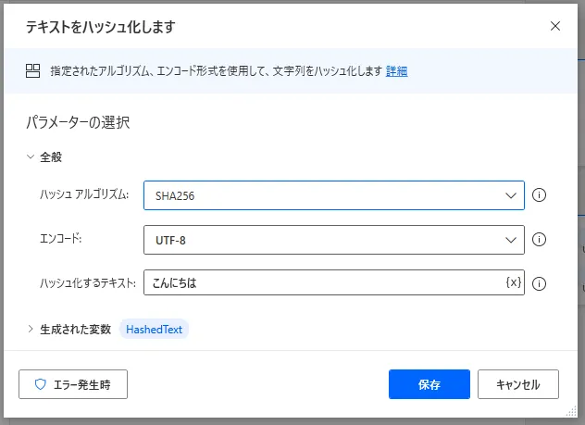585x425 pixels.
Task: Click the action icon in description banner
Action: [32, 71]
